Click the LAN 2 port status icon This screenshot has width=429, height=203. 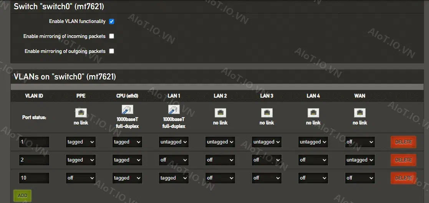coord(220,113)
